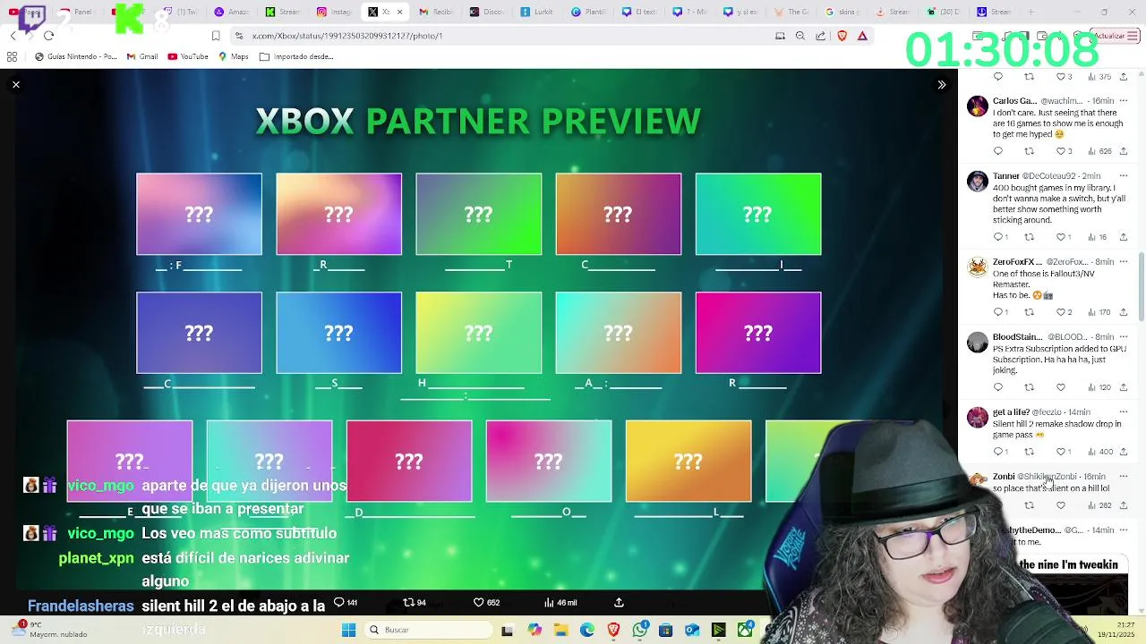Open the apps grid in bookmarks bar
1146x644 pixels.
(x=12, y=56)
